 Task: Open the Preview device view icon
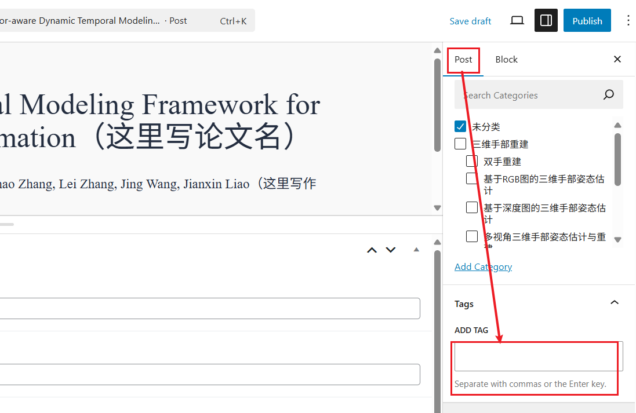click(x=517, y=21)
